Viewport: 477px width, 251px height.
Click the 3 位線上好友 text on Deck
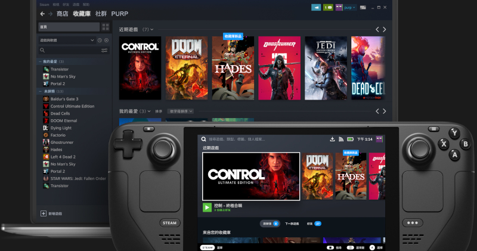tap(222, 210)
